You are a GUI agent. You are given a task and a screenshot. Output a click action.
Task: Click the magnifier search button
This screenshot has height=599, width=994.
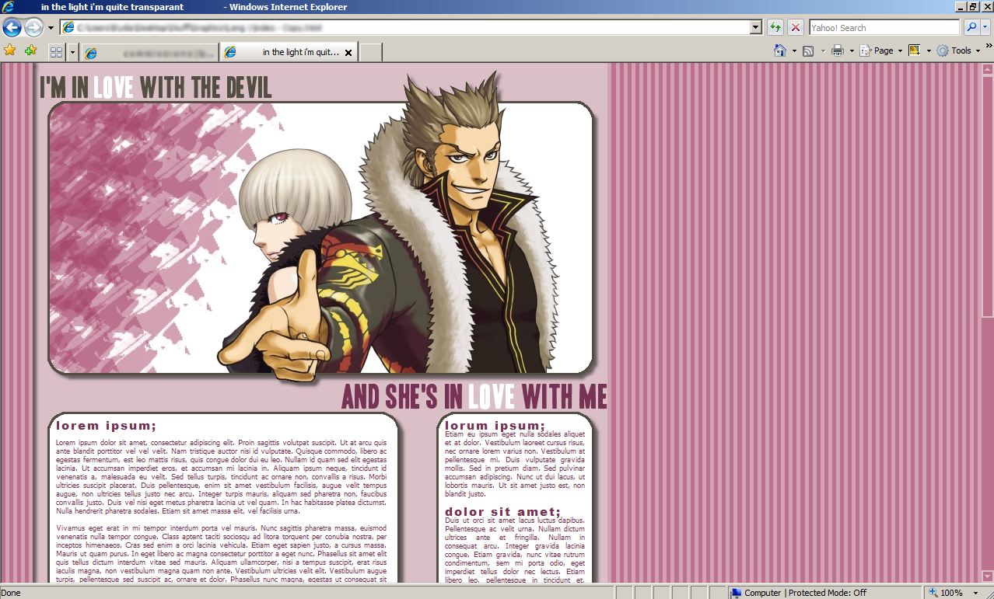click(x=971, y=27)
